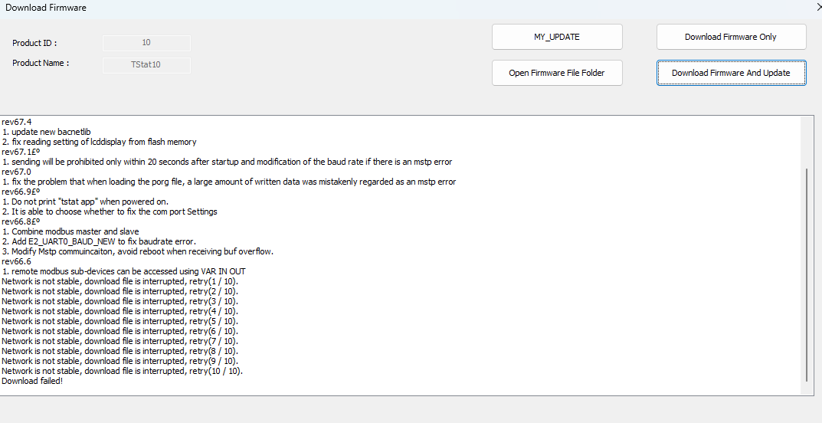
Task: Click the rev67.0 heading in the log
Action: click(x=17, y=172)
